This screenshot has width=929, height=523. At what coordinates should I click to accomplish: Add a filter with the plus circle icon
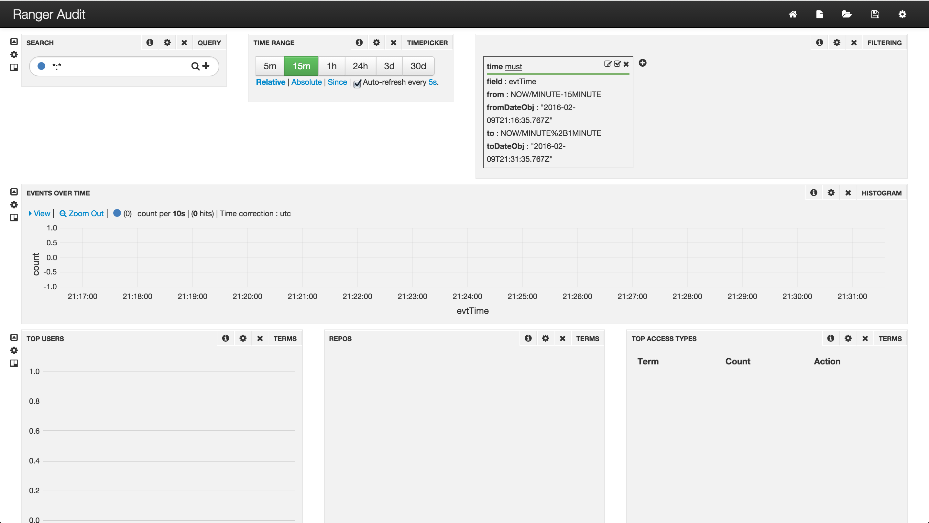(642, 63)
